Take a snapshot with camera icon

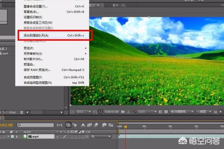point(123,112)
